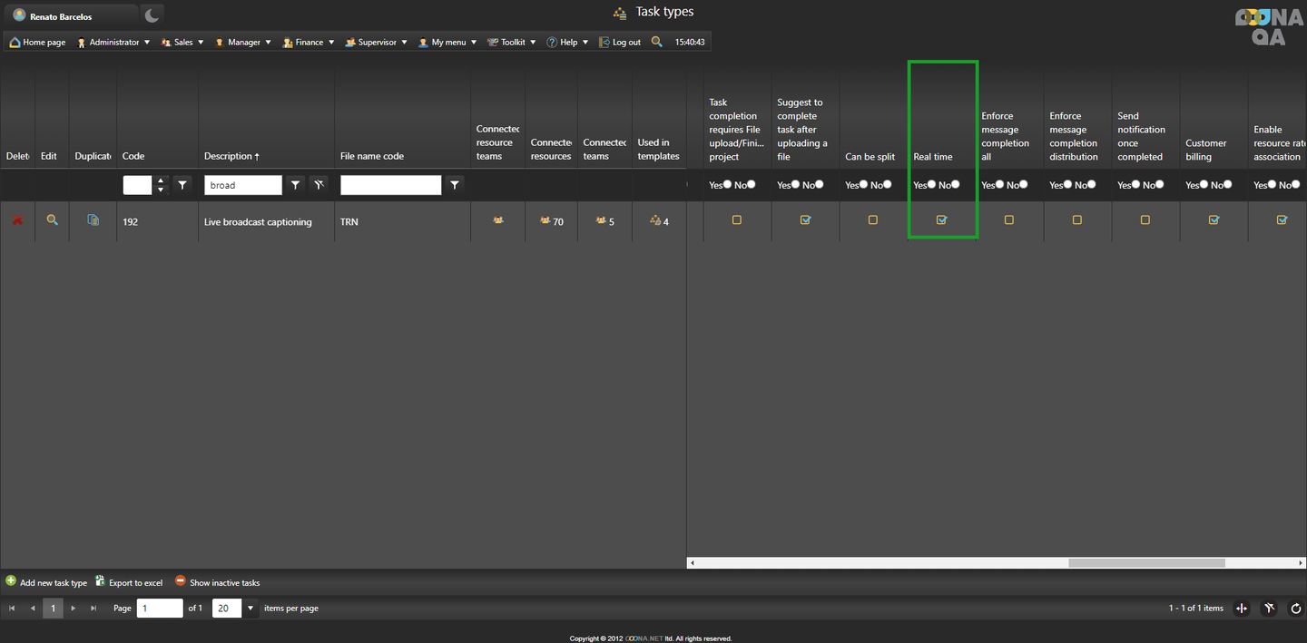Open the Finance menu
Image resolution: width=1307 pixels, height=643 pixels.
[x=309, y=43]
